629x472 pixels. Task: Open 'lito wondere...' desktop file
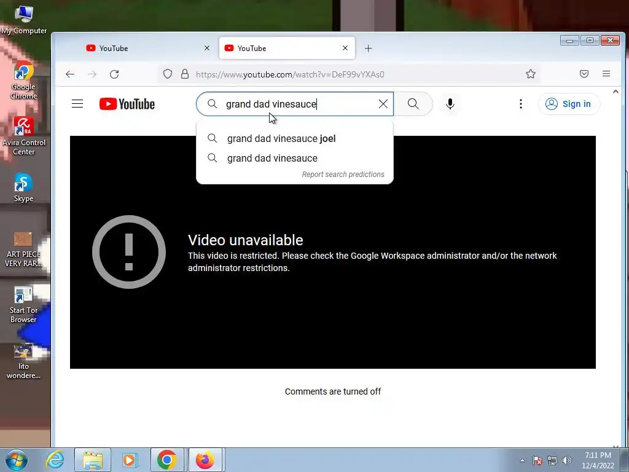pyautogui.click(x=24, y=361)
